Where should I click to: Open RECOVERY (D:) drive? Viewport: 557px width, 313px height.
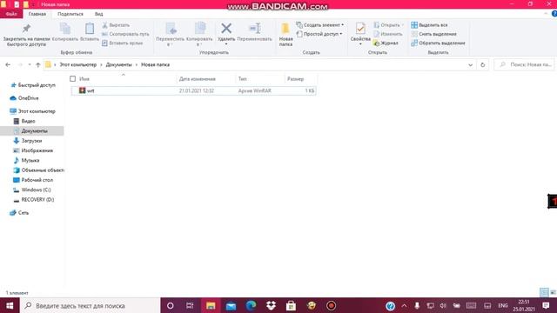[x=33, y=200]
